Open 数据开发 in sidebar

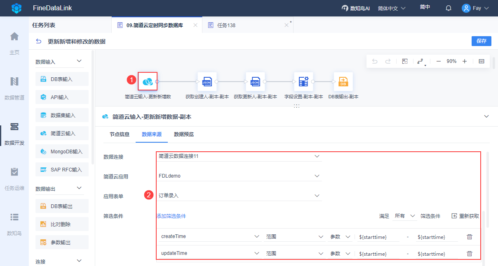(x=14, y=134)
